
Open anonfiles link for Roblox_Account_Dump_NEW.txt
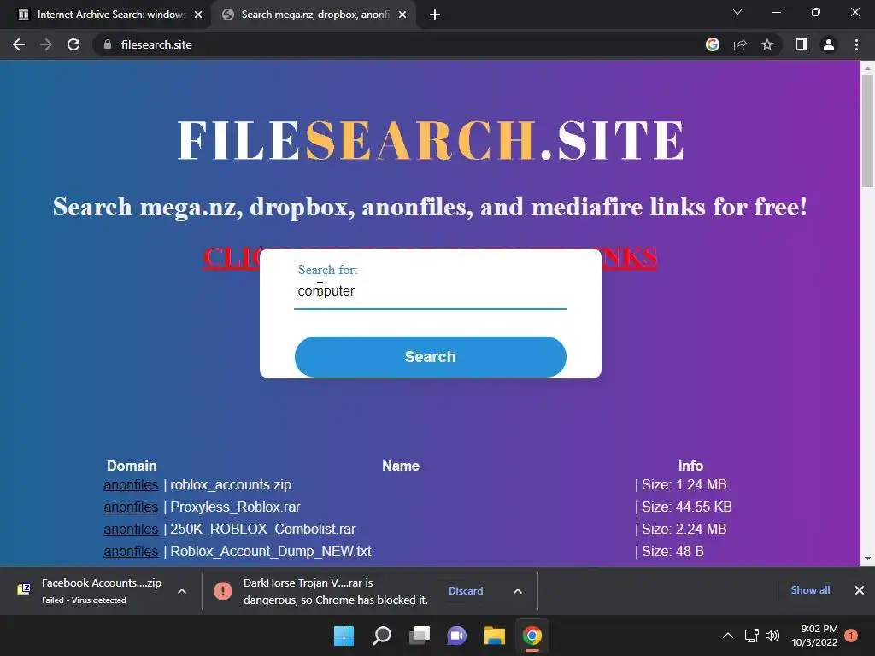click(x=131, y=551)
